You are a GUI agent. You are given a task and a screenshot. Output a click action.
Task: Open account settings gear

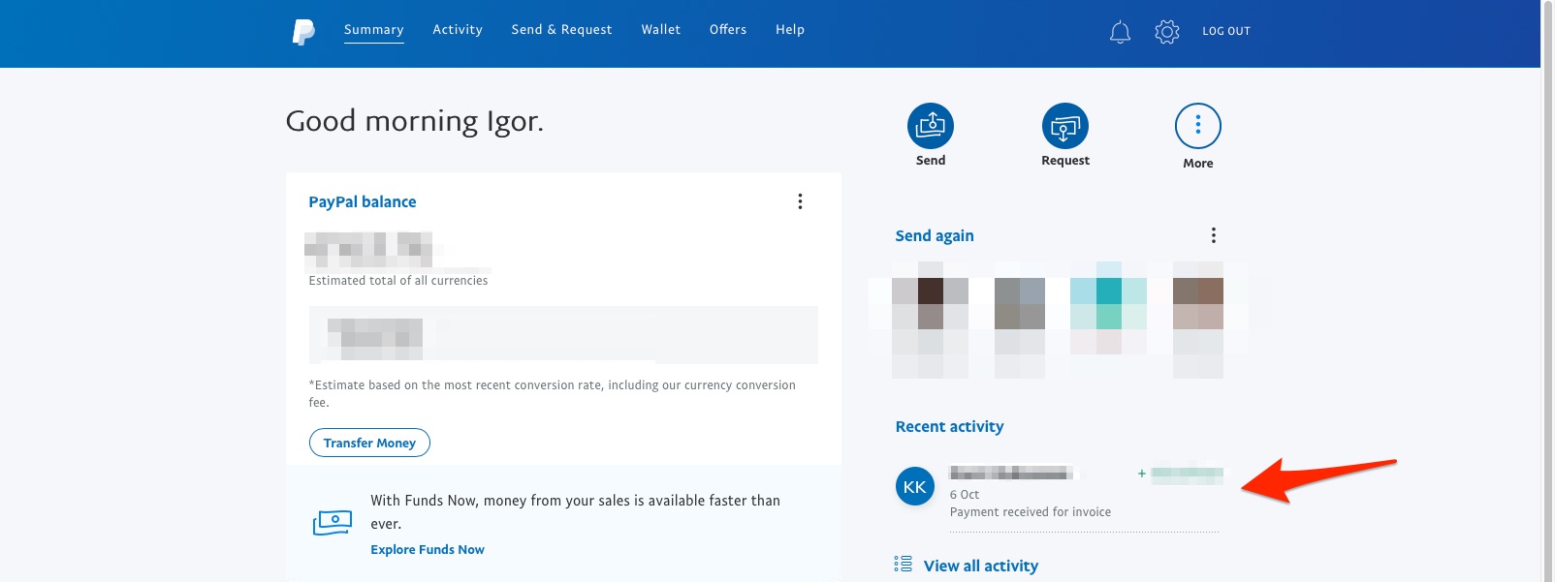tap(1167, 32)
